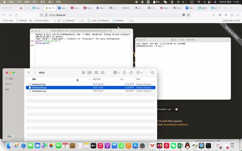This screenshot has height=151, width=242.
Task: Open the Finder group-by dropdown
Action: tap(116, 72)
